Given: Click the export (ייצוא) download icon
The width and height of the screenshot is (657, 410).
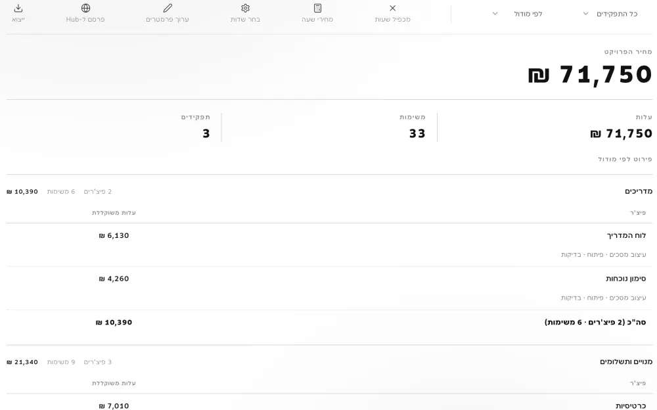Looking at the screenshot, I should coord(18,8).
